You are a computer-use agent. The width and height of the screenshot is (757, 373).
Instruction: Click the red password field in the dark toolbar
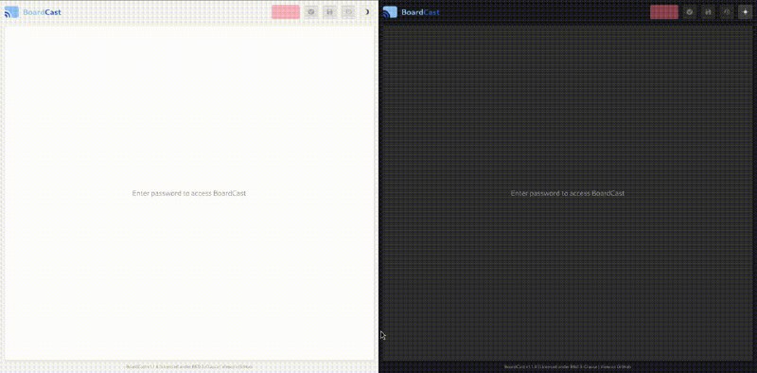pyautogui.click(x=664, y=12)
